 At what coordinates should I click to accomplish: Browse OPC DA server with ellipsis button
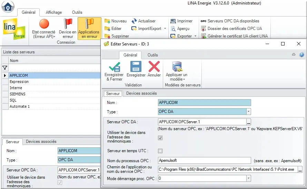249,122
